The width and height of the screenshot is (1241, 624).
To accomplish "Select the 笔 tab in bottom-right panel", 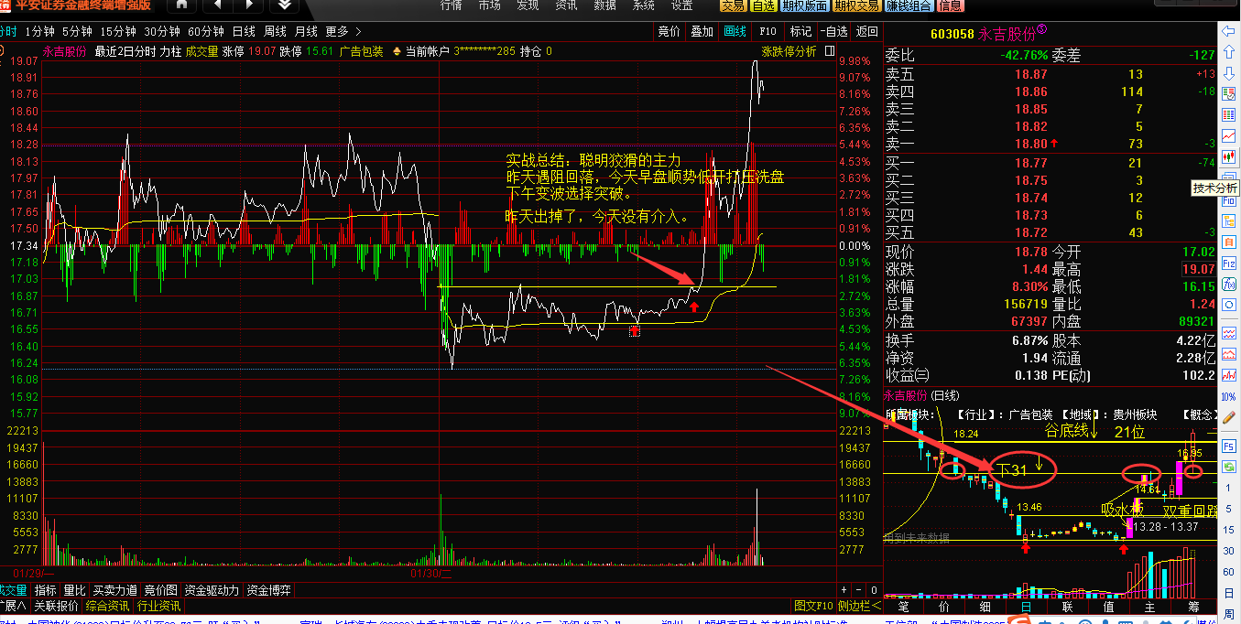I will point(903,607).
